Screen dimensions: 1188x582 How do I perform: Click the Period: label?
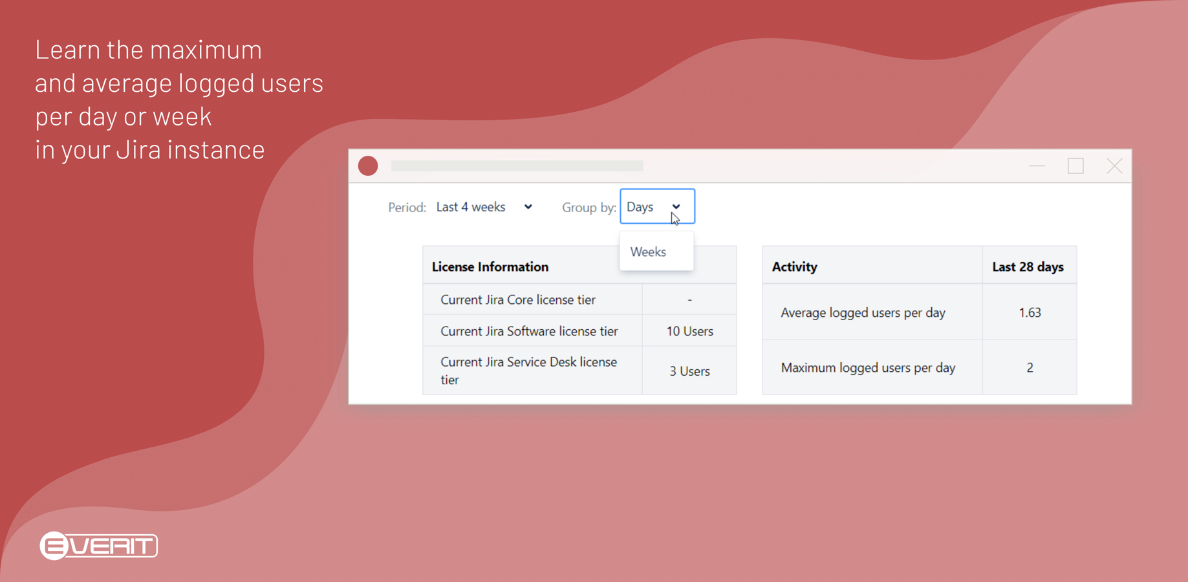click(407, 208)
